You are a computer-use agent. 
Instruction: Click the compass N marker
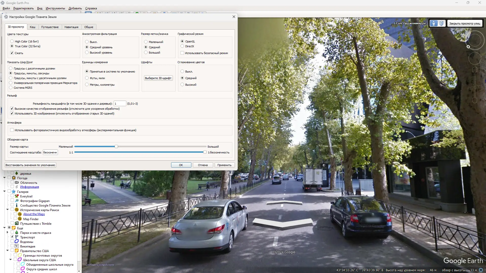[x=468, y=47]
